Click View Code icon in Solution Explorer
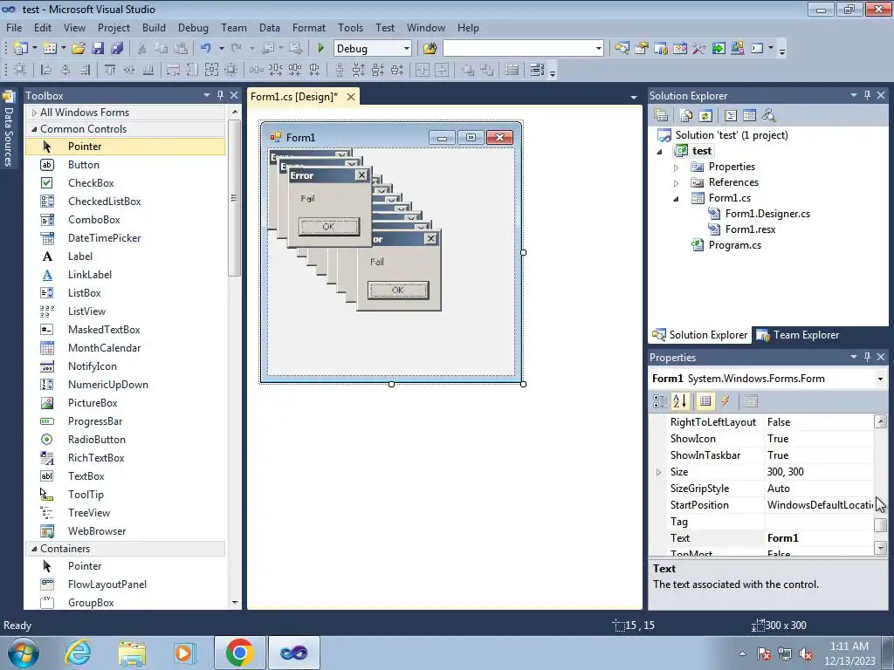 click(731, 116)
